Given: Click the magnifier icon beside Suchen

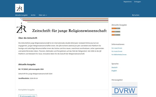Looking at the screenshot, I should (x=133, y=15).
